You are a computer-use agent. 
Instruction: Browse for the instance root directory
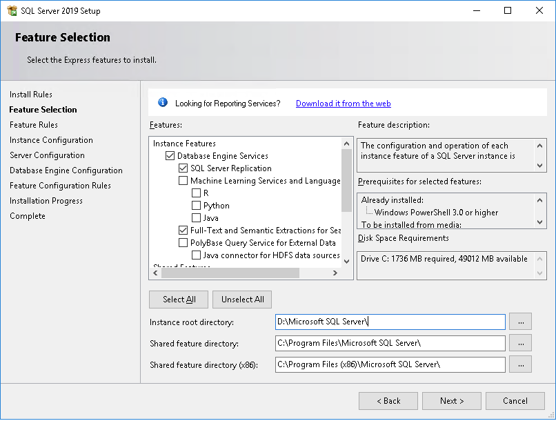pyautogui.click(x=520, y=322)
